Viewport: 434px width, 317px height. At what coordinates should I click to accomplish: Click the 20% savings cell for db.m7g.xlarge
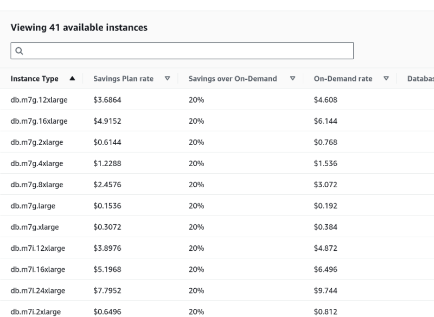(196, 227)
